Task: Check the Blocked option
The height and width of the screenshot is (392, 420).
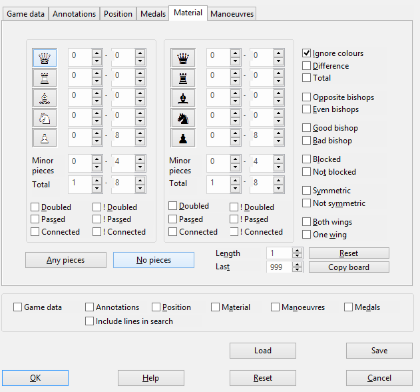Action: point(306,159)
